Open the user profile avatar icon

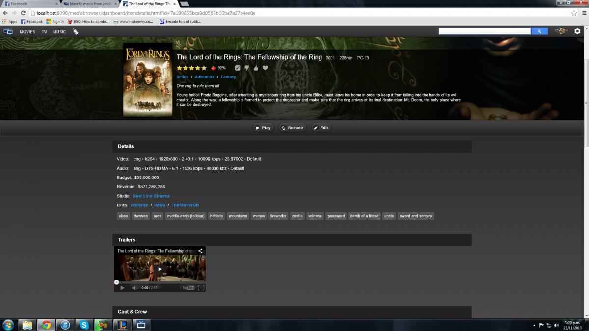[561, 31]
